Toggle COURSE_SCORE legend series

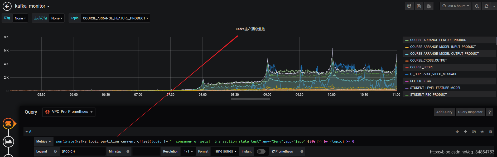click(x=422, y=67)
